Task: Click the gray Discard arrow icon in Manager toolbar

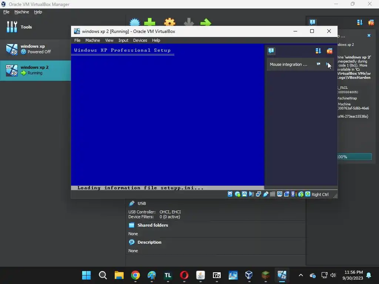Action: pyautogui.click(x=189, y=22)
